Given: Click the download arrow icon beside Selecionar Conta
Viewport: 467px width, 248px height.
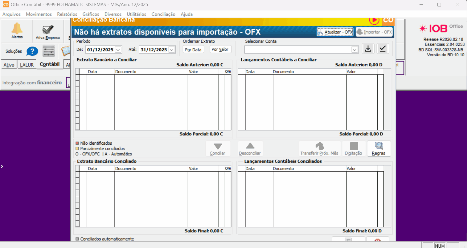Looking at the screenshot, I should tap(368, 49).
